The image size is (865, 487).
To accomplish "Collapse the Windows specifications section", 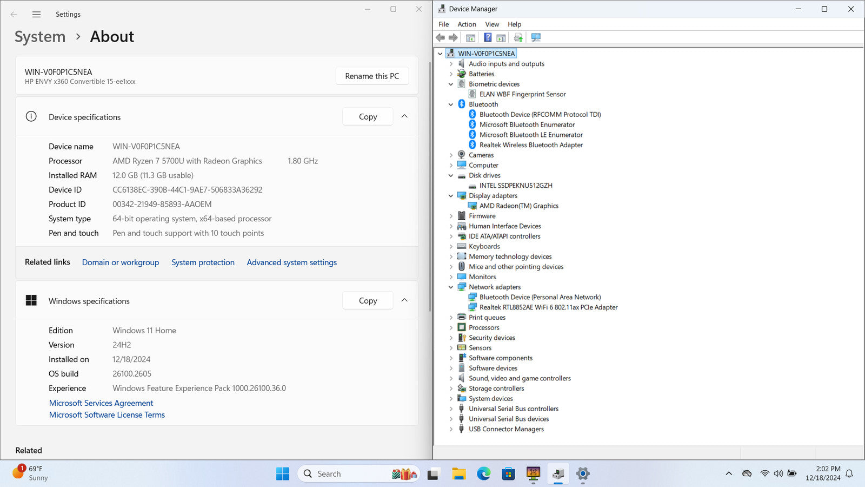I will [x=404, y=300].
